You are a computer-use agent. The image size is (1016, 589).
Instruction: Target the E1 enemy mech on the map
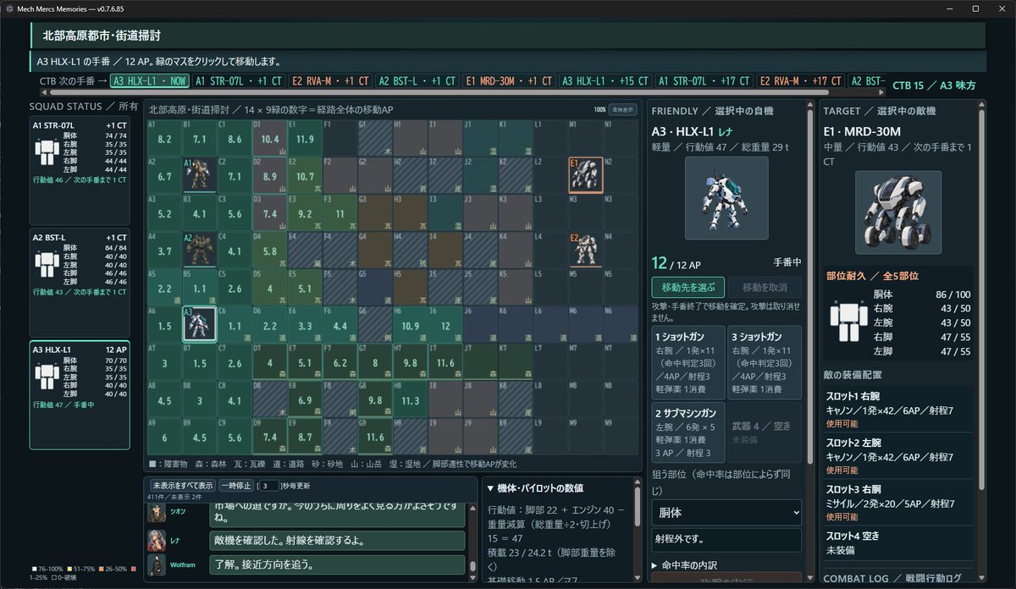[x=586, y=175]
